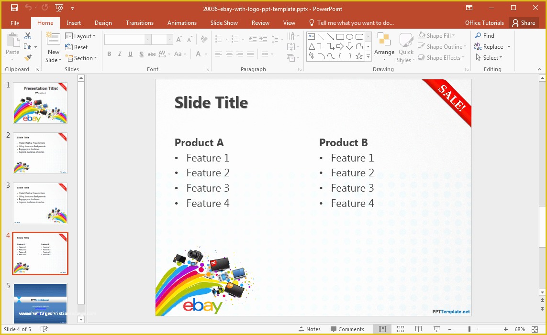Screen dimensions: 547x335
Task: Start slideshow from beginning in Quick Access
Action: pyautogui.click(x=59, y=8)
